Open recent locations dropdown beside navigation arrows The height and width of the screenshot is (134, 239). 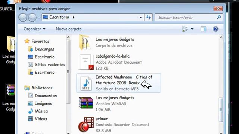tap(39, 17)
